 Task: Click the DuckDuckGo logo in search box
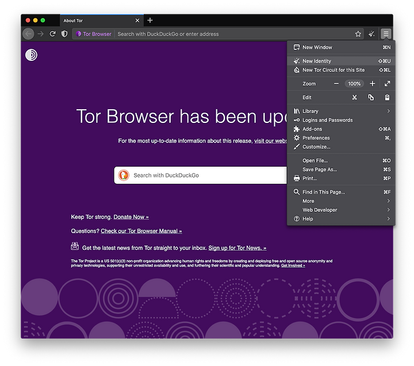click(x=124, y=175)
